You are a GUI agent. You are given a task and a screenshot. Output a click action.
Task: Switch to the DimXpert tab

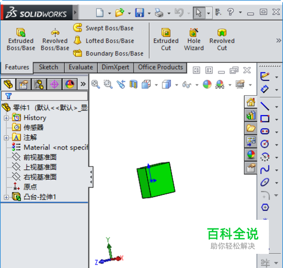pyautogui.click(x=115, y=67)
